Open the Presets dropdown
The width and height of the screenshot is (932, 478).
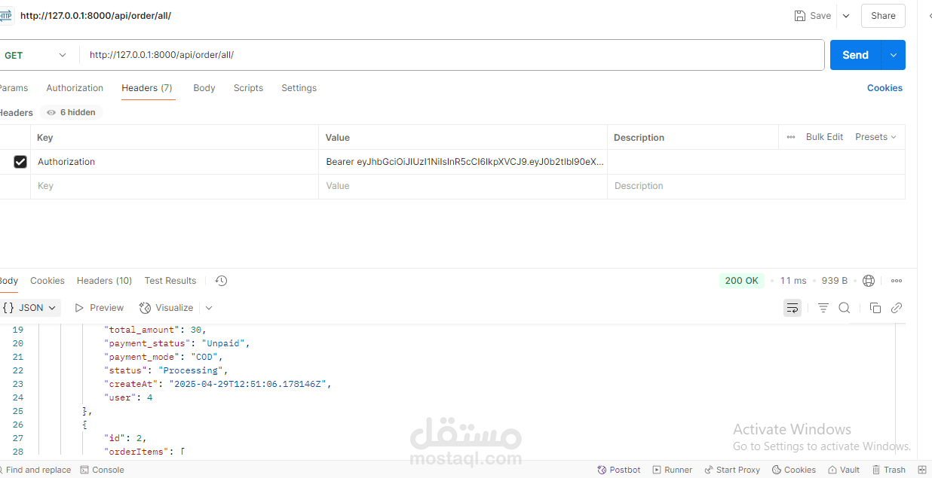coord(875,137)
